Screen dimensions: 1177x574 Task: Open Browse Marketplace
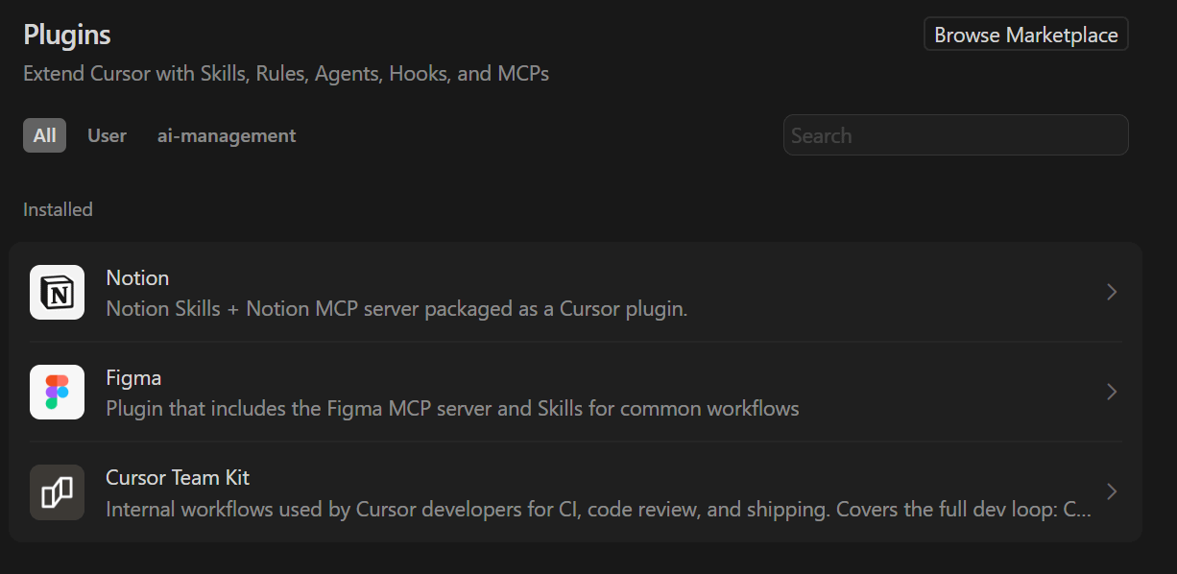1026,35
